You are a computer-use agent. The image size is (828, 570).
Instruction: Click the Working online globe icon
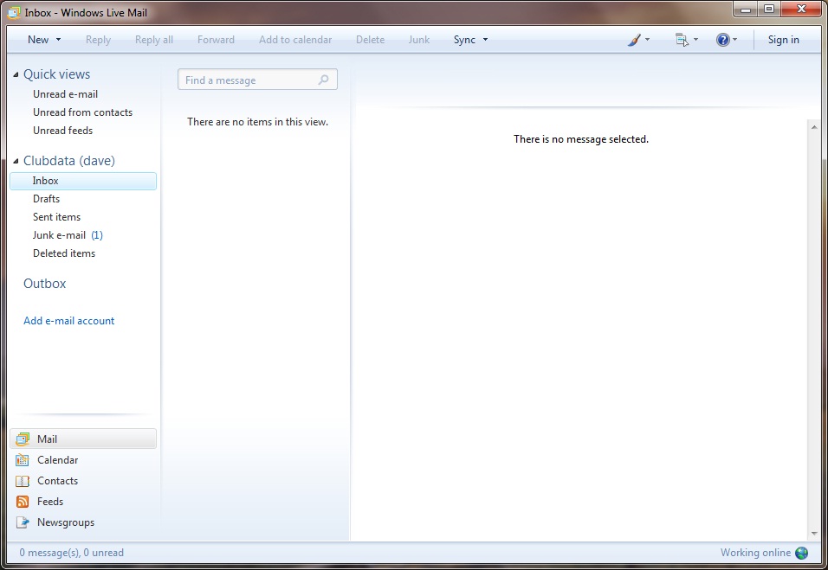(x=802, y=553)
